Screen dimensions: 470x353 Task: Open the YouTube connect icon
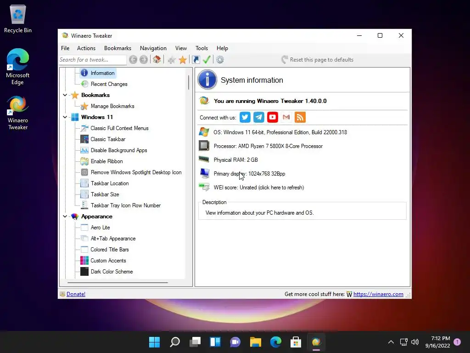[273, 117]
